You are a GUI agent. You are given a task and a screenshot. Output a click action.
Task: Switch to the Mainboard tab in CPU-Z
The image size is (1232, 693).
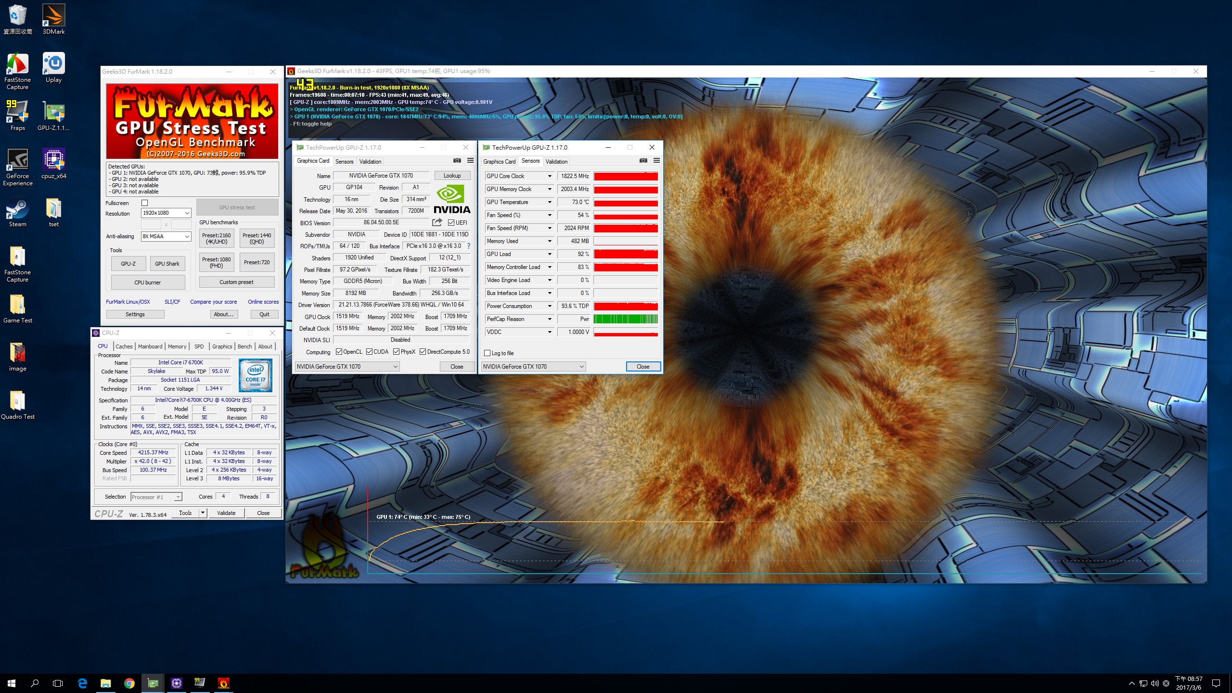(x=150, y=346)
